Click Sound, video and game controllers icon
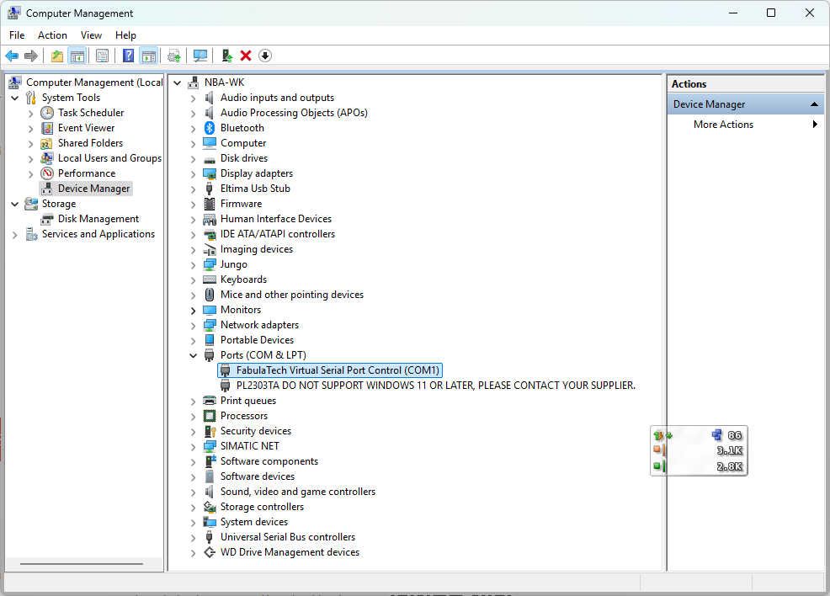Screen dimensions: 830x596 tap(210, 492)
